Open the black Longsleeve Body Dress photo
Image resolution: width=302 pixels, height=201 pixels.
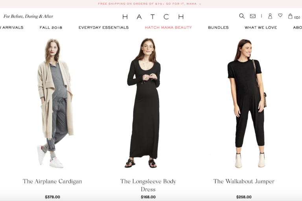144,103
